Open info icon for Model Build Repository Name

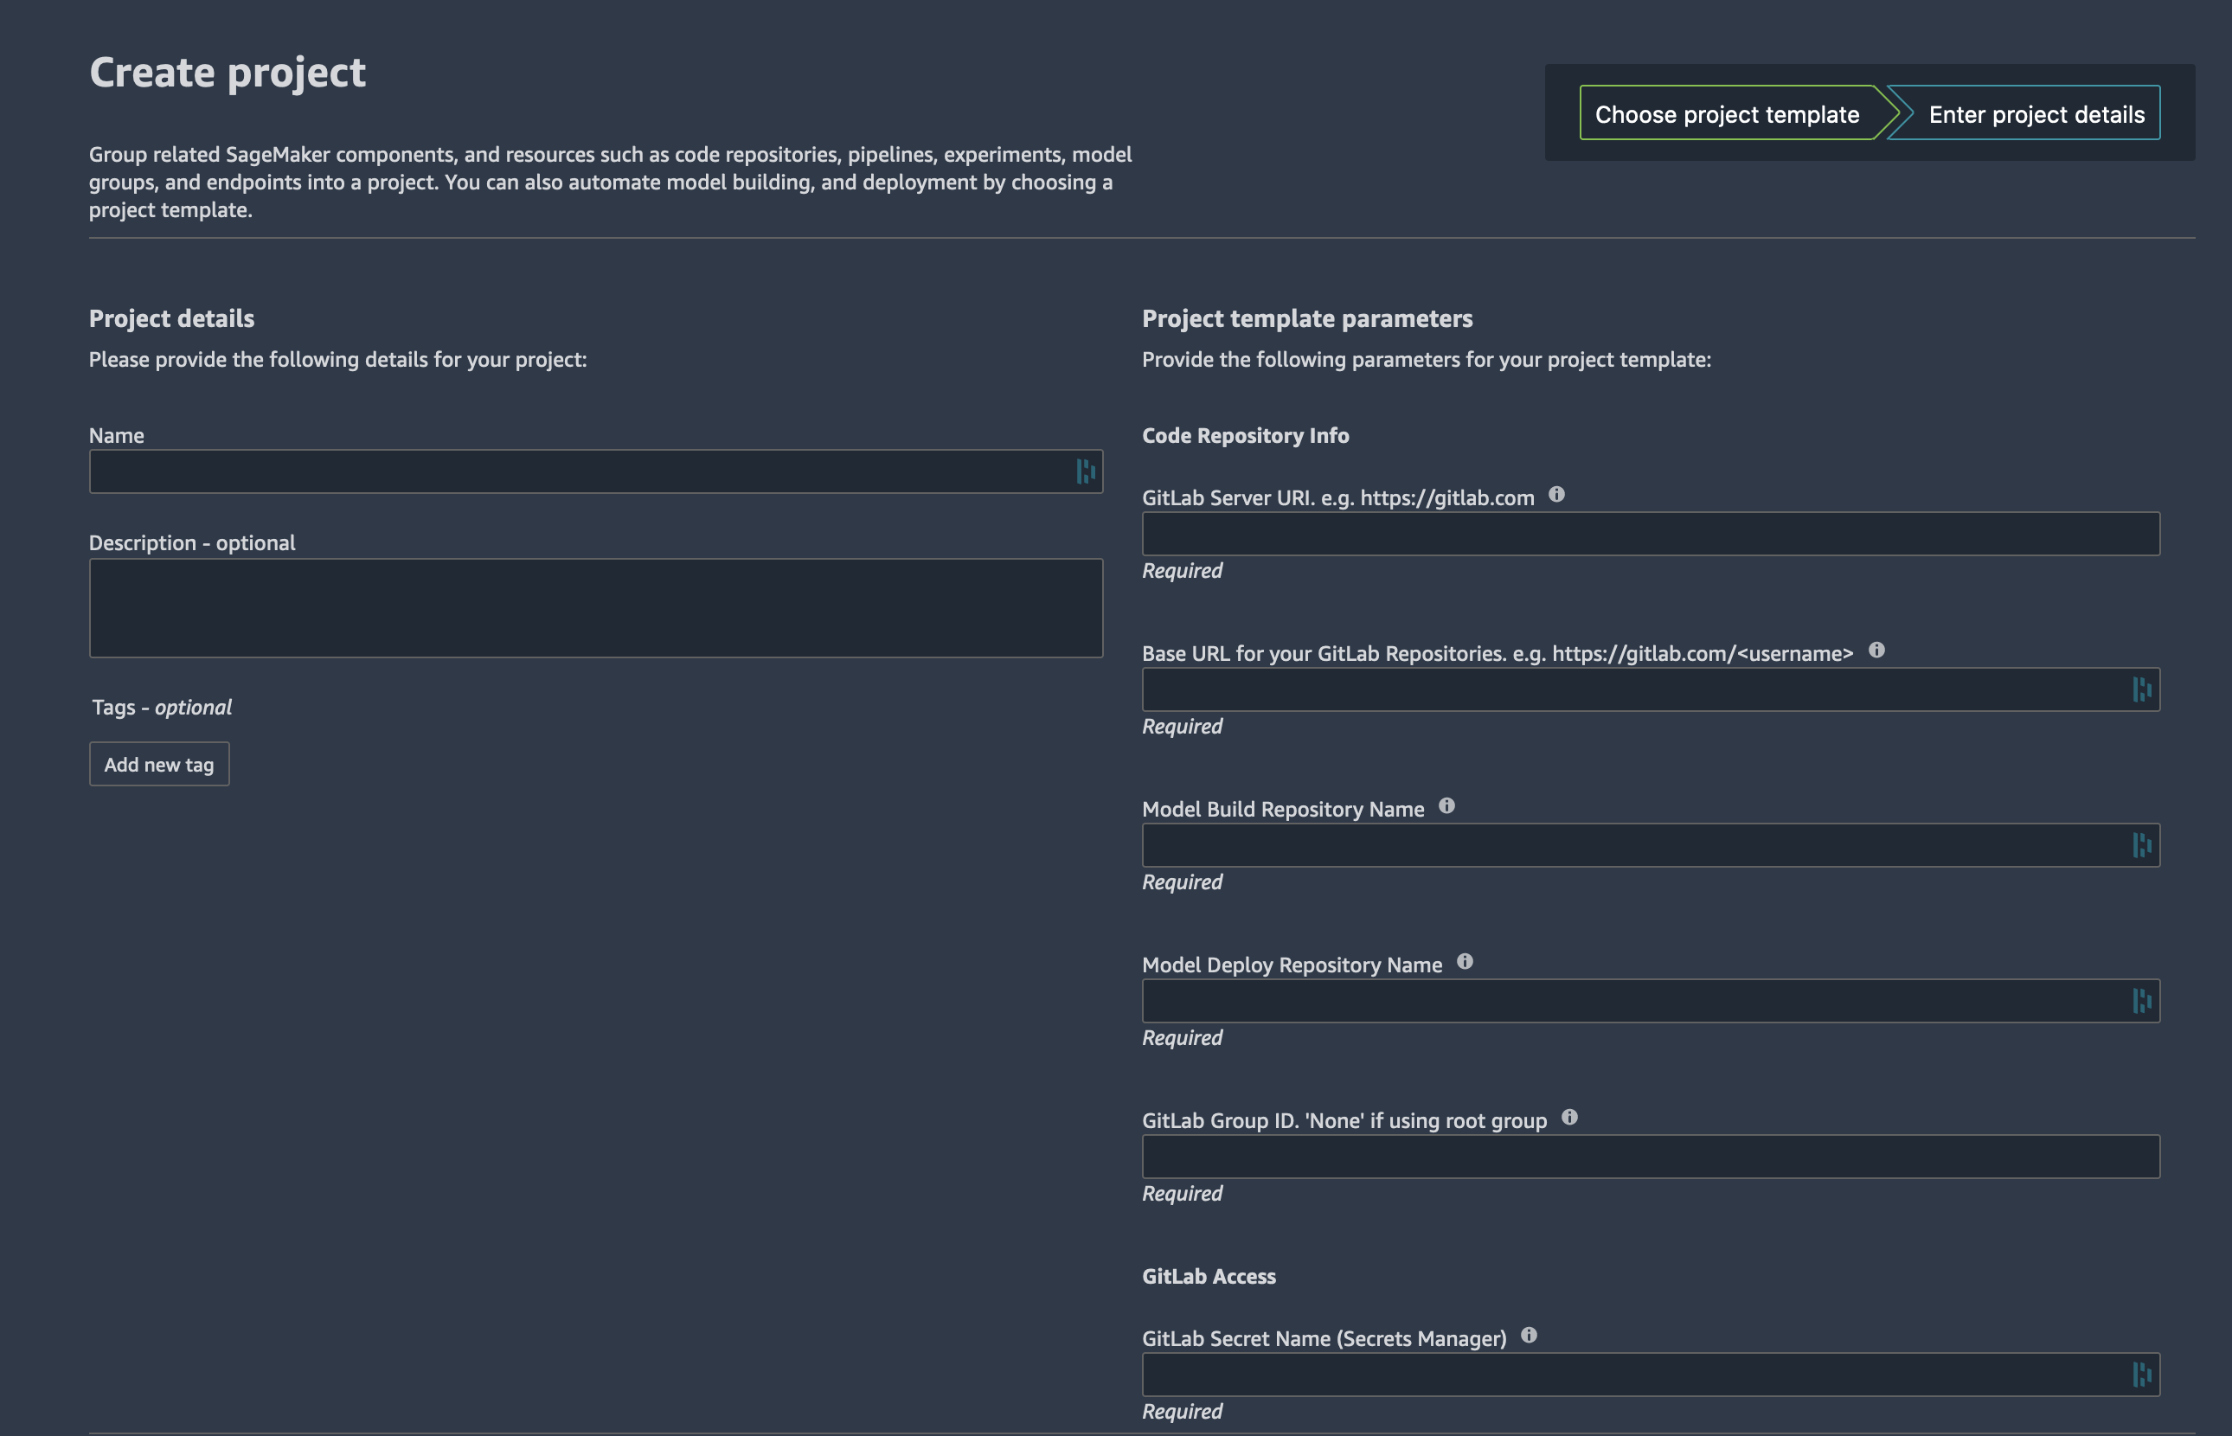[x=1446, y=805]
